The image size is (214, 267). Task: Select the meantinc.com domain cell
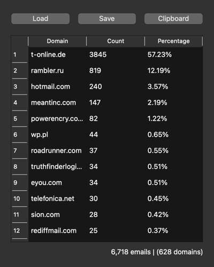tap(57, 103)
